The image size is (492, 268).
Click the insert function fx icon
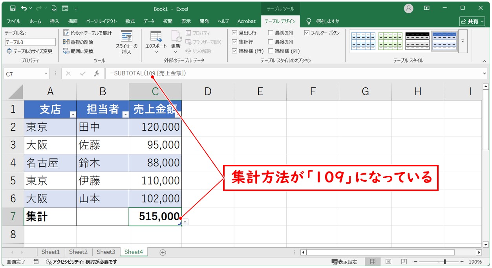(97, 74)
